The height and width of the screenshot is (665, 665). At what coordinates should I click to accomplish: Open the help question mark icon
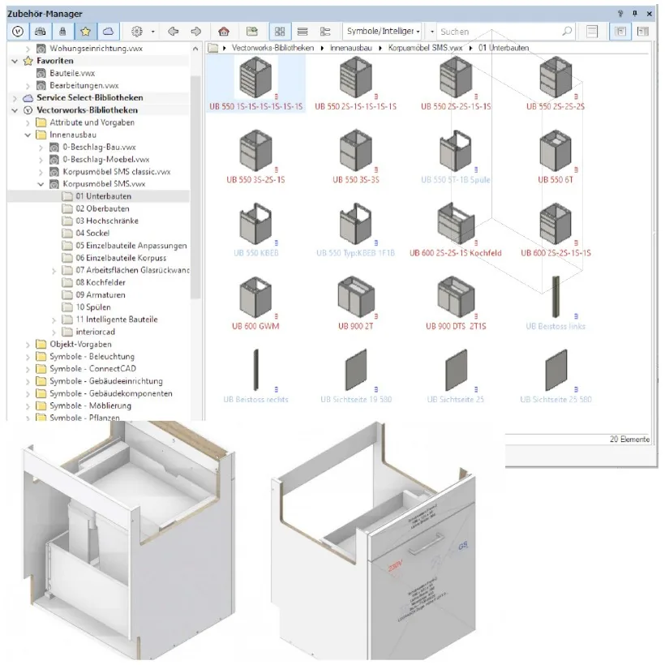[620, 14]
